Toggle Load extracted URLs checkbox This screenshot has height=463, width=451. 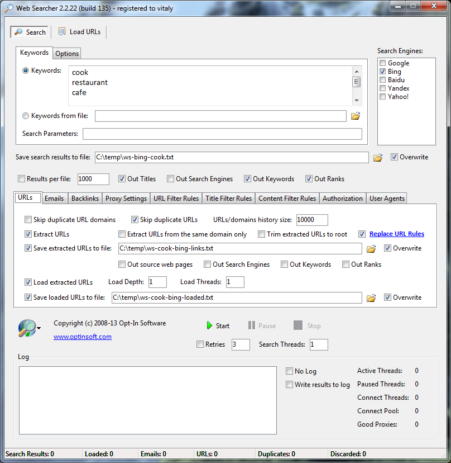click(x=28, y=282)
